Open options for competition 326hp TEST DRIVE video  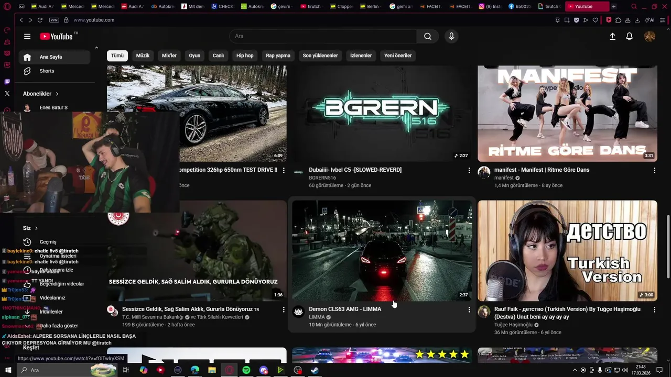pyautogui.click(x=284, y=170)
